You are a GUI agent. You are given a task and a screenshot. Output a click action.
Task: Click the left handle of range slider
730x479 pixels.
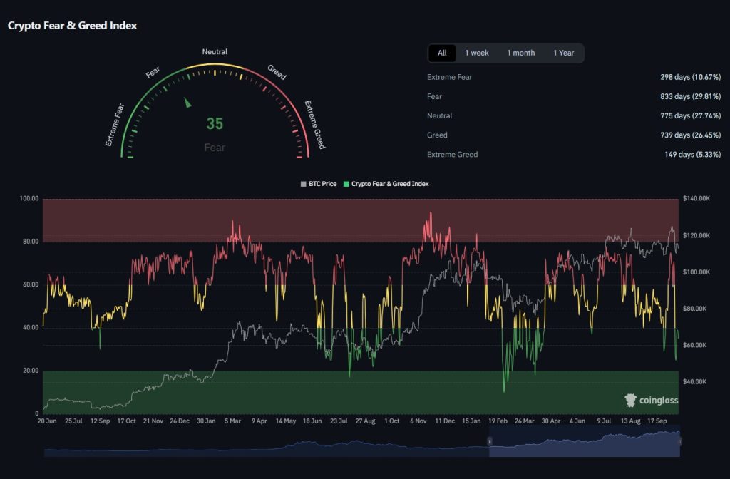(489, 442)
